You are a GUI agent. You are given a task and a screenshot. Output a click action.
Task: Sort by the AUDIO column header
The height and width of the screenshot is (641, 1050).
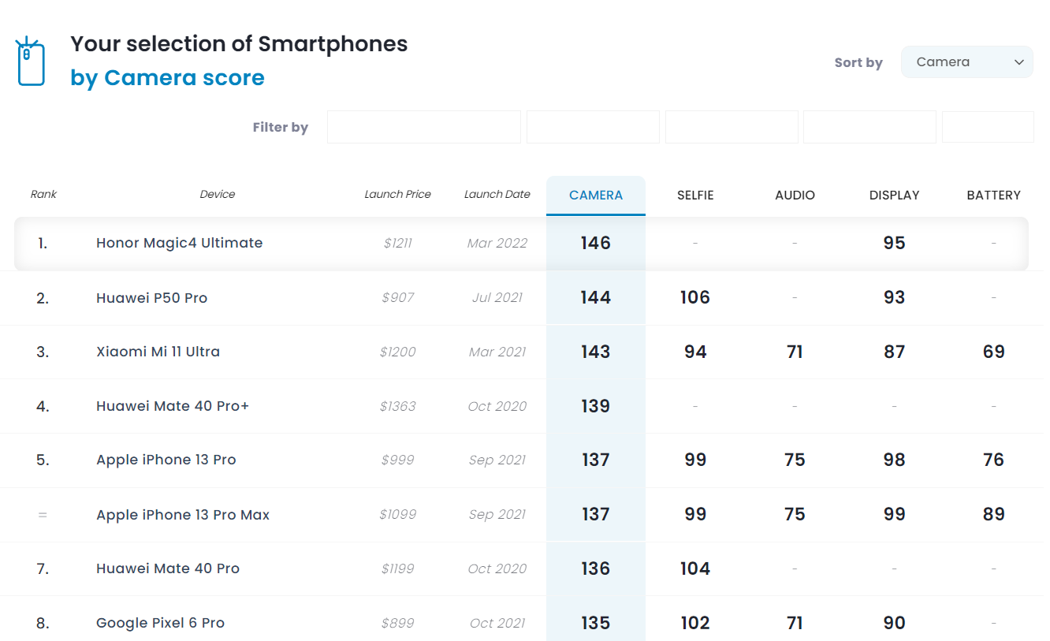pos(795,196)
